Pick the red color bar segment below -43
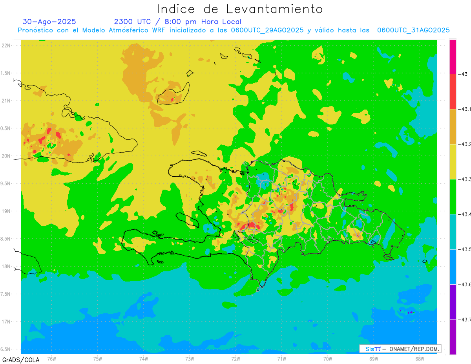This screenshot has height=364, width=471. [453, 91]
